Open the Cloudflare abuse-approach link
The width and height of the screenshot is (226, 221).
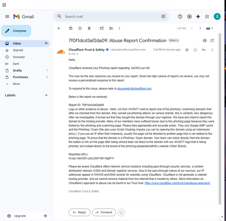point(177,183)
